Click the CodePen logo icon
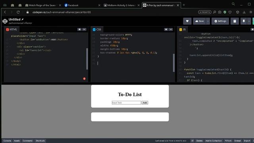This screenshot has height=143, width=254. [x=5, y=21]
